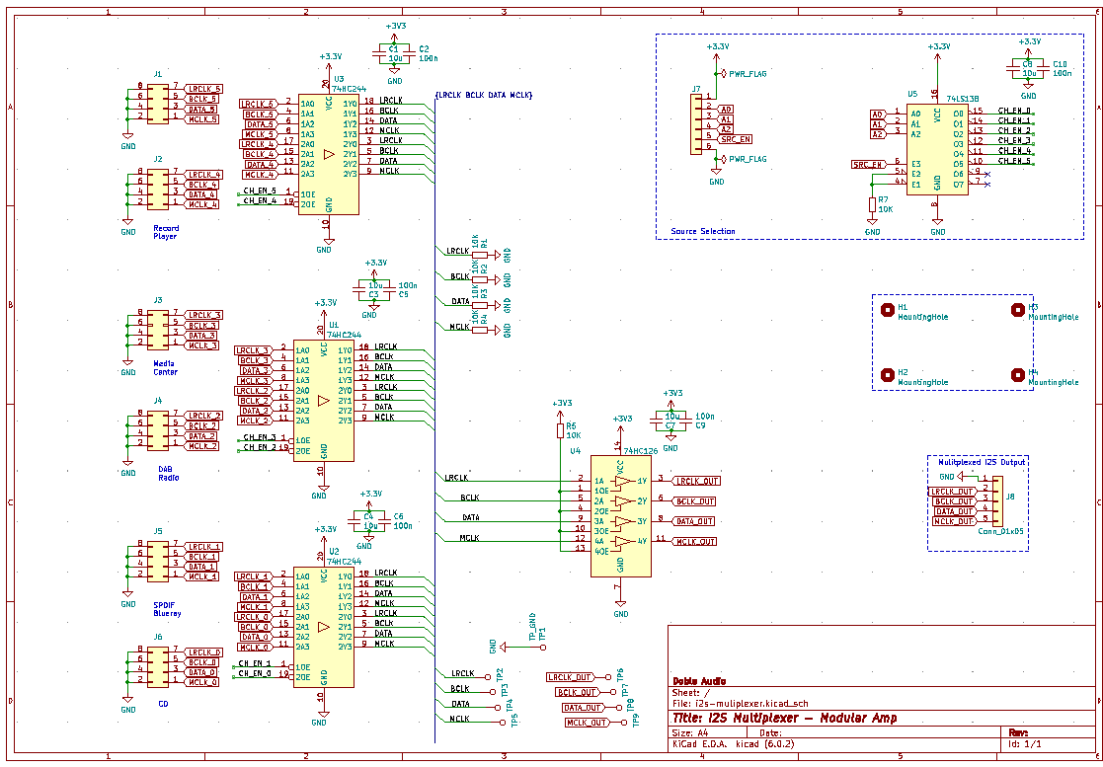Select the J8 Conn_01x05 connector
1103x767 pixels.
click(x=998, y=500)
